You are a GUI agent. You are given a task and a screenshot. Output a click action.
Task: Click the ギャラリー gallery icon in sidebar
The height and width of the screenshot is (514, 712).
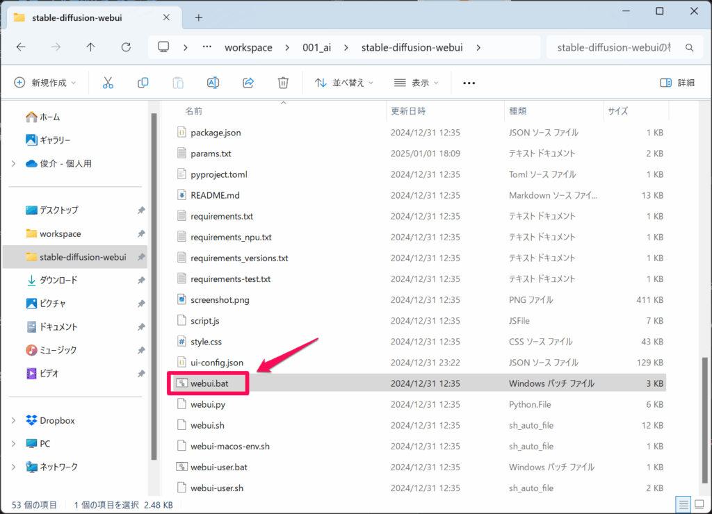tap(31, 140)
